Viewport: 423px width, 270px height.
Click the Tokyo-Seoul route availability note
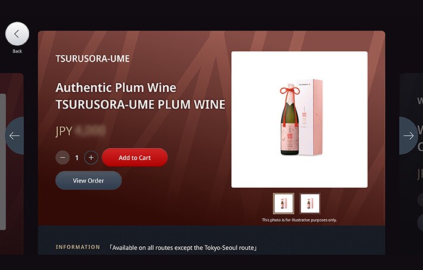pos(183,247)
